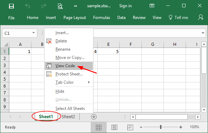Select row 9 header
Viewport: 208px width, 133px height.
tap(4, 106)
